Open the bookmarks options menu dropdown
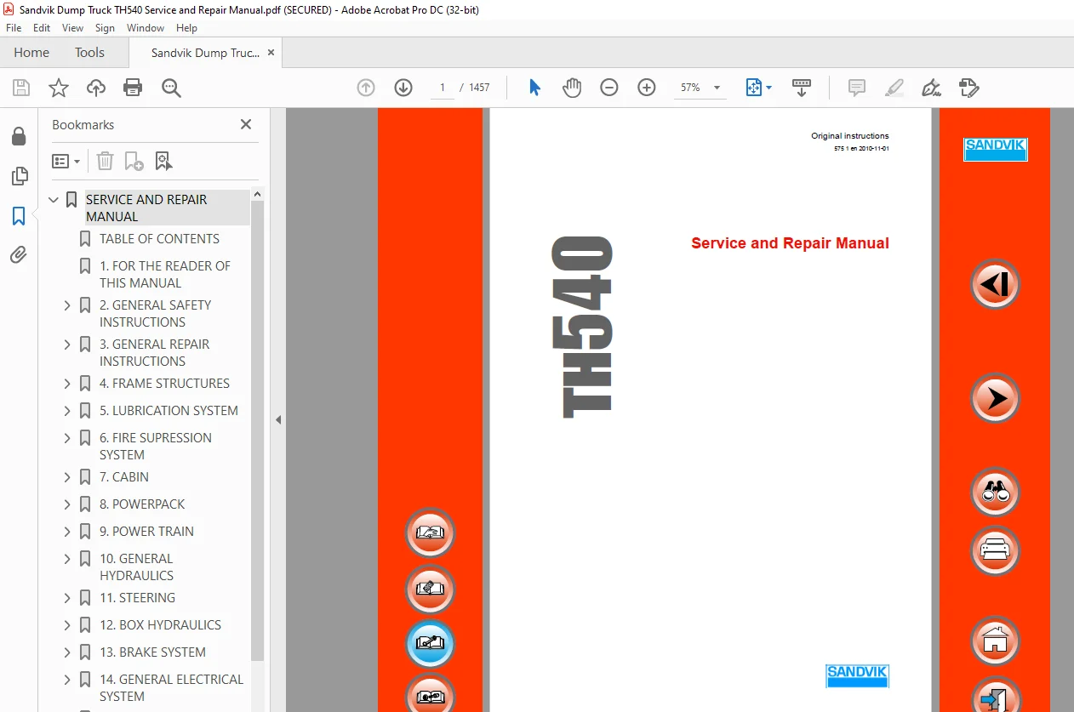 66,161
